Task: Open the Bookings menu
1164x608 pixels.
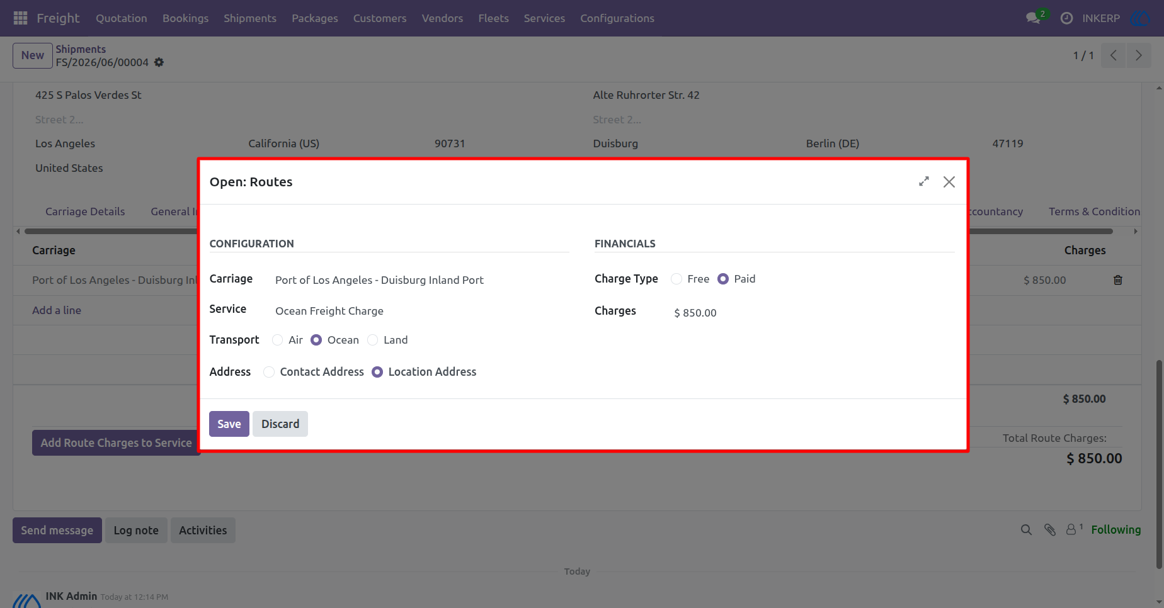Action: (185, 18)
